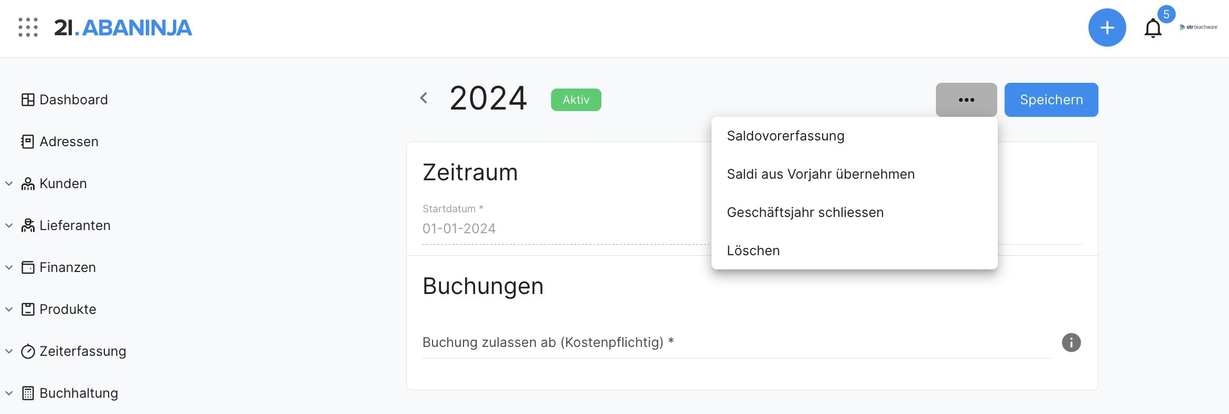Click the str teachware account logo
Image resolution: width=1229 pixels, height=414 pixels.
[1199, 27]
